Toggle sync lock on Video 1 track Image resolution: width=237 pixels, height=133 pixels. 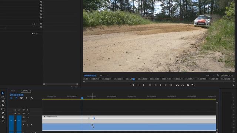pos(23,117)
